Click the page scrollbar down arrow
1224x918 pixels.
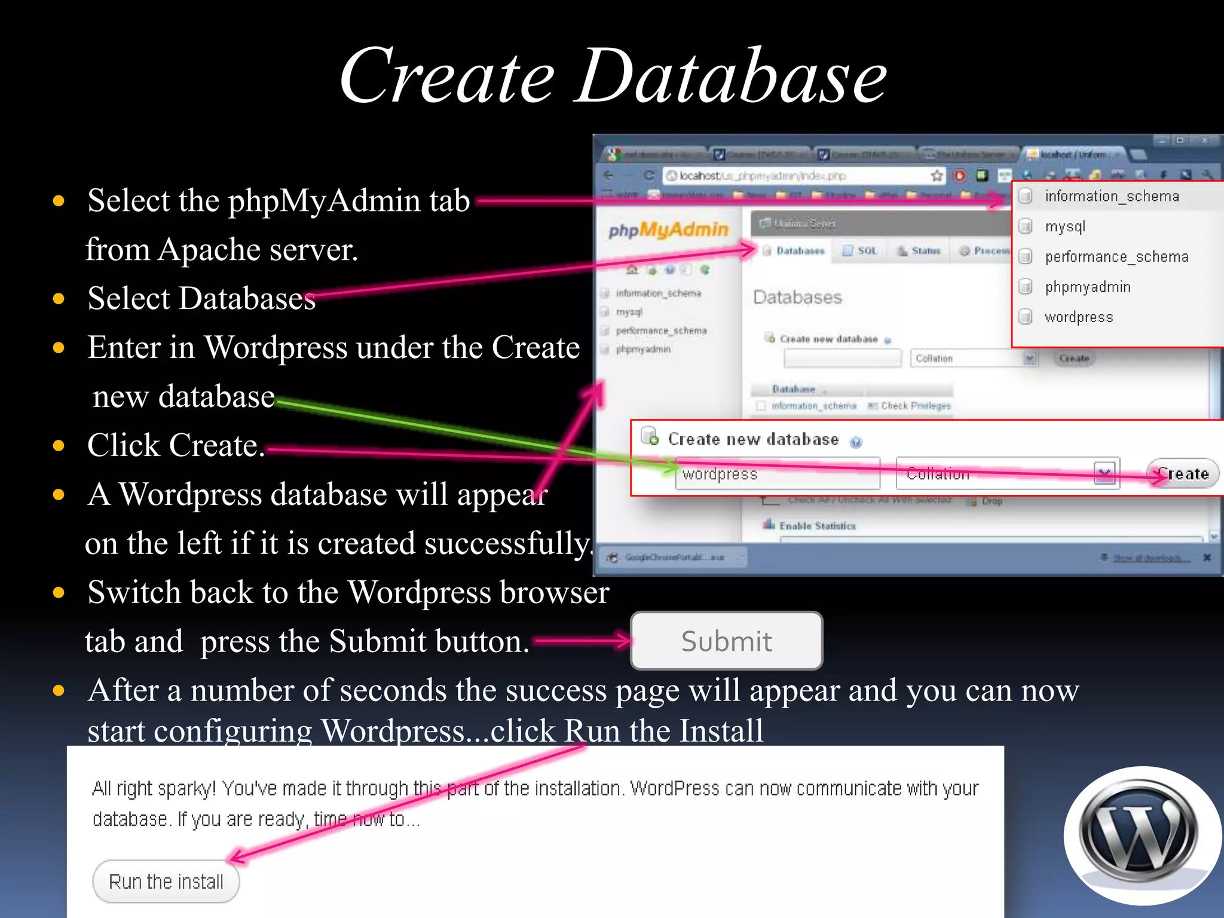click(1214, 535)
